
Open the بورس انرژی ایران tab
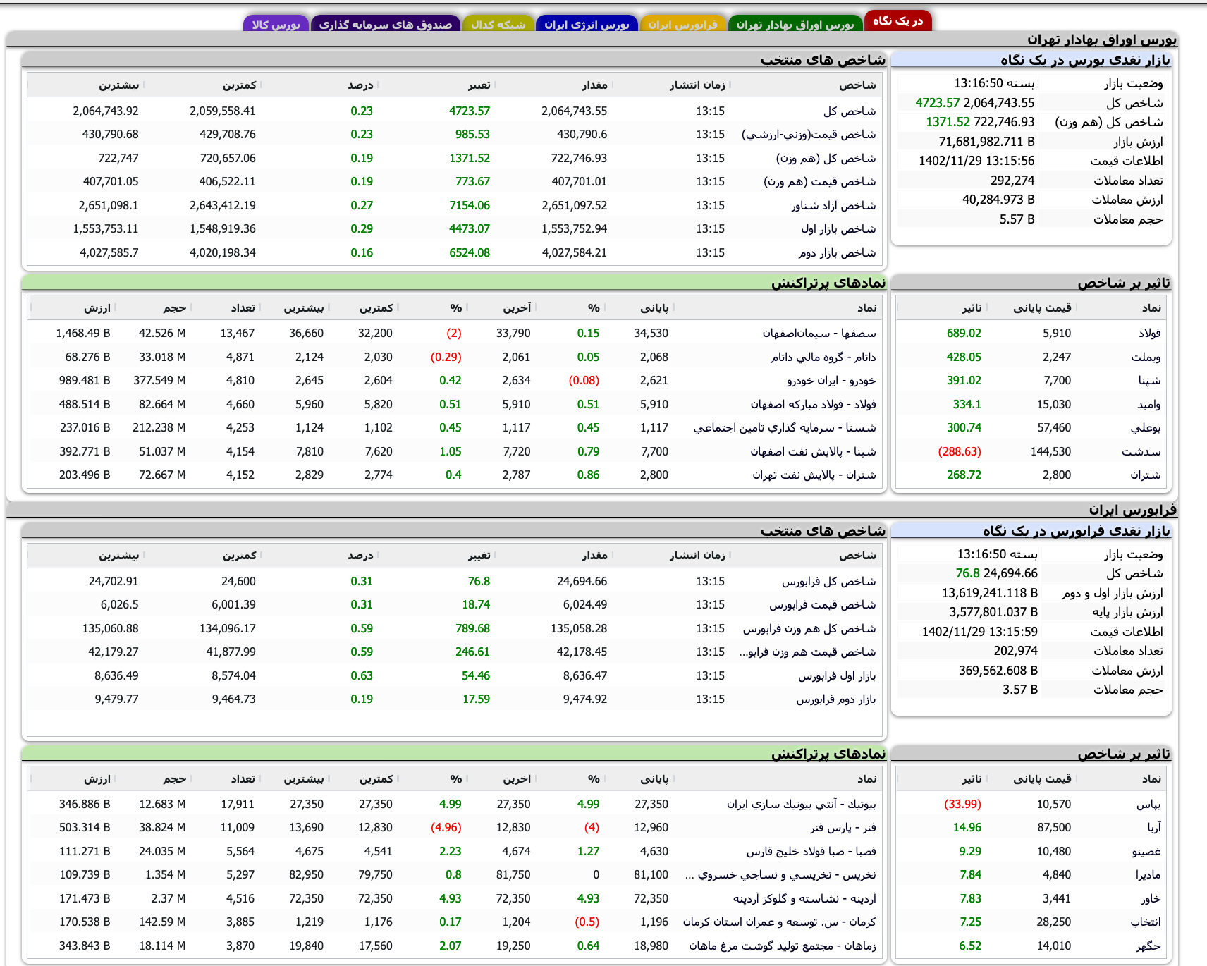587,23
